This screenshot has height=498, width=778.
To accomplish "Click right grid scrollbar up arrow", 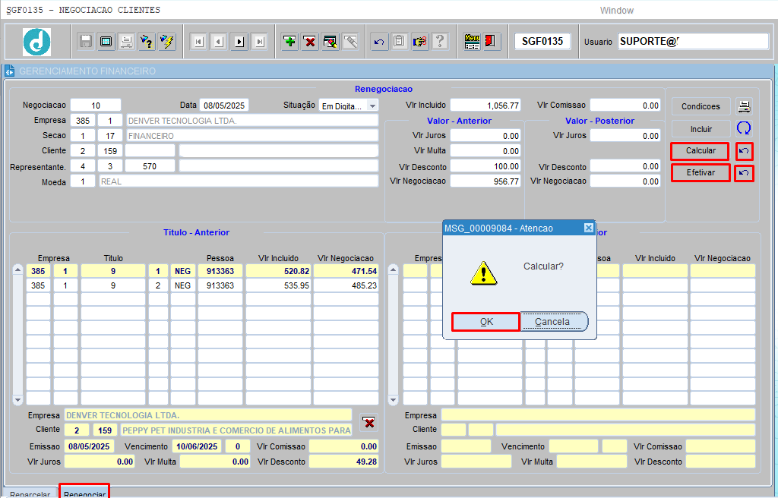I will point(393,270).
